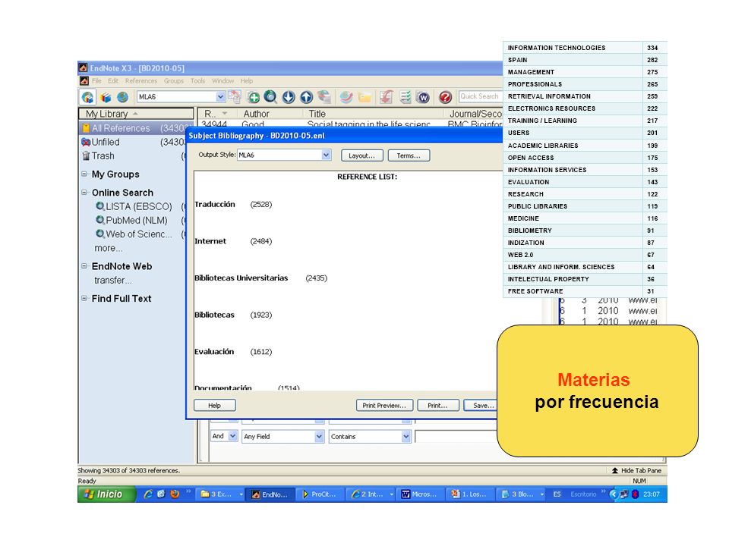Select Integrated Library and Online Mode icon
The image size is (729, 546).
click(122, 97)
